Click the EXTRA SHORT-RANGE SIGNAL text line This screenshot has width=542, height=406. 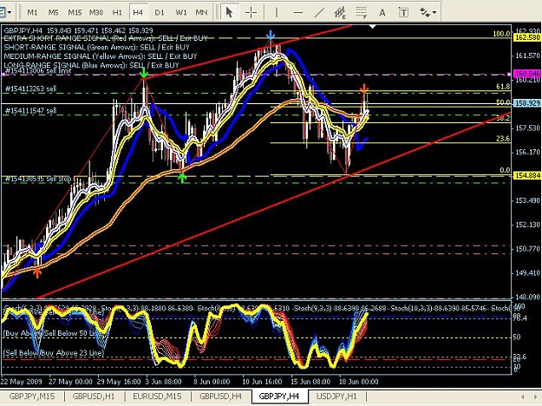[x=106, y=38]
